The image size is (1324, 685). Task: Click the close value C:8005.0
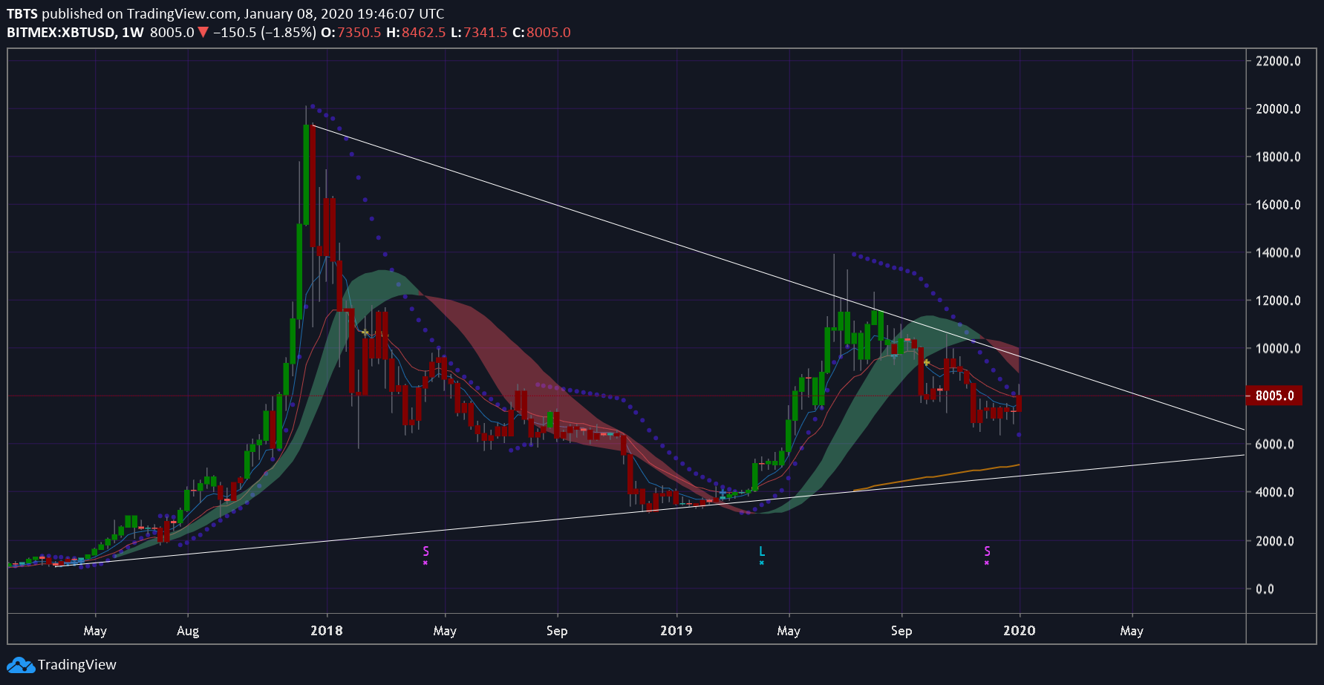pos(541,33)
